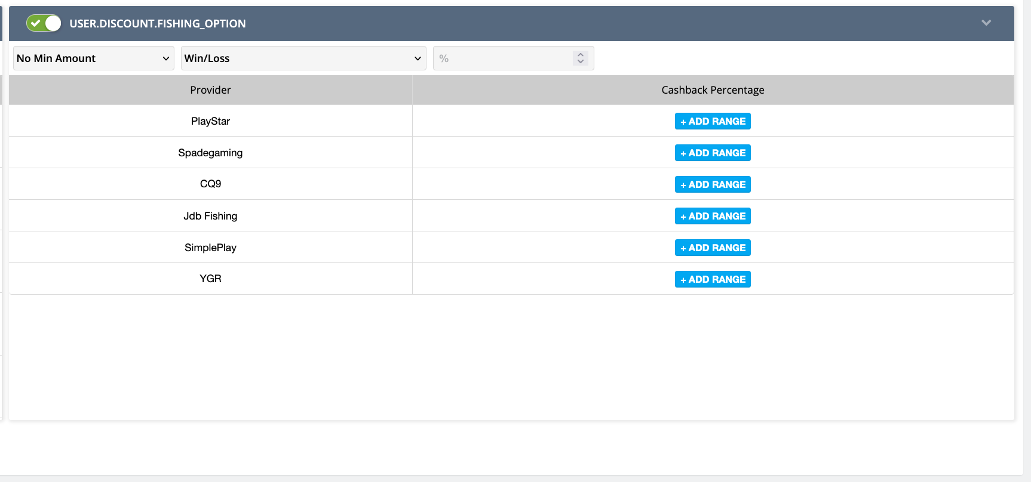Add range for CQ9 provider
The image size is (1031, 482).
coord(713,184)
